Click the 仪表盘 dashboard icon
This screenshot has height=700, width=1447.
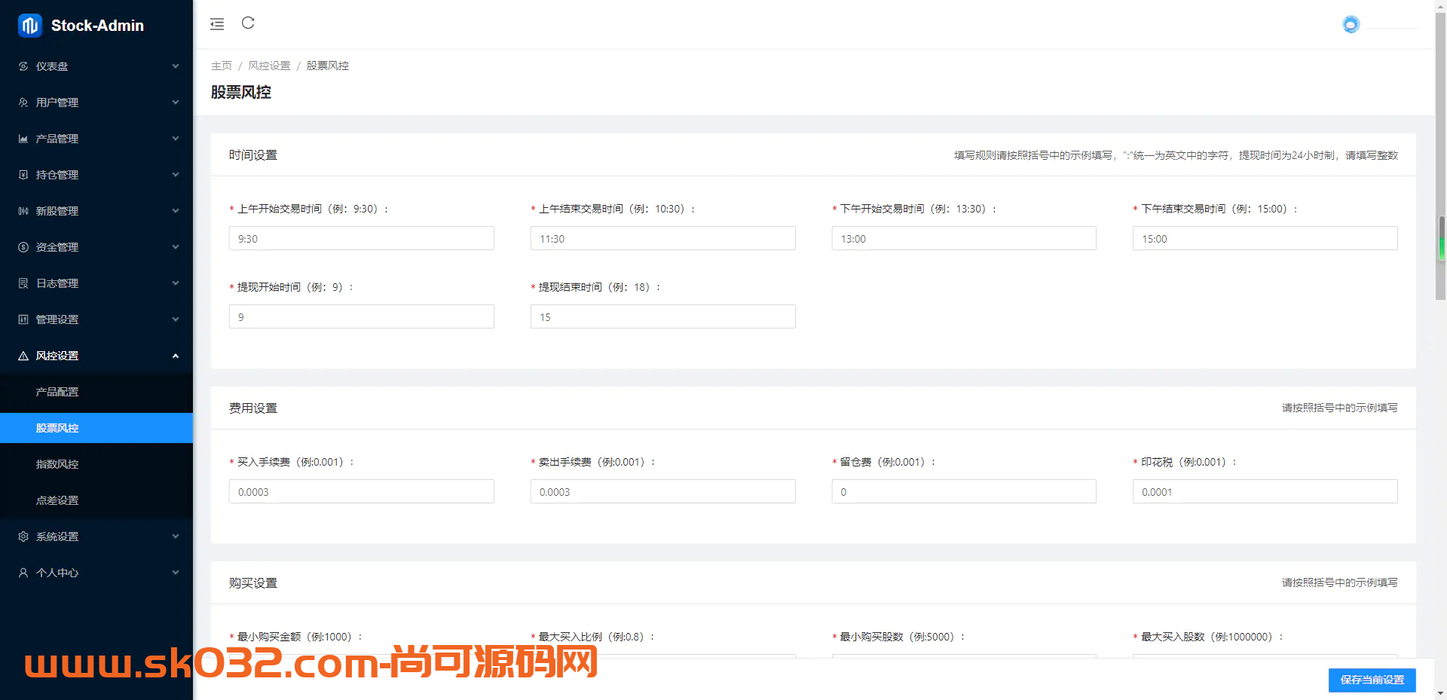23,66
